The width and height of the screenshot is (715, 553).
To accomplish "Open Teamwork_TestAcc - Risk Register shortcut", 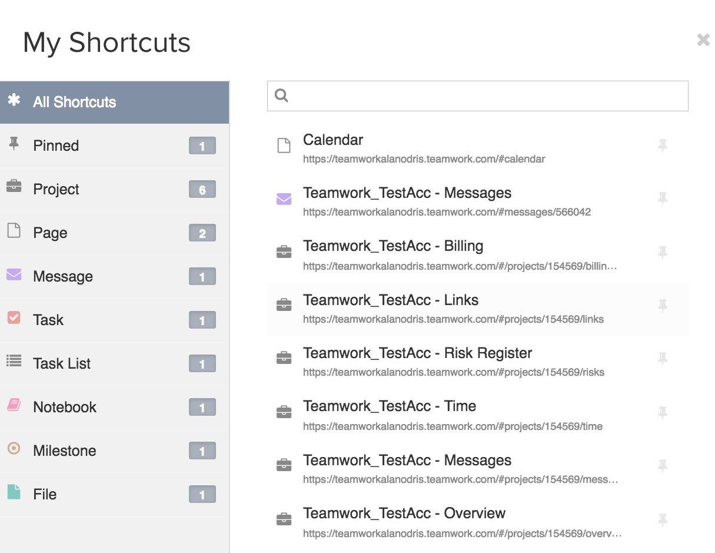I will (x=417, y=353).
